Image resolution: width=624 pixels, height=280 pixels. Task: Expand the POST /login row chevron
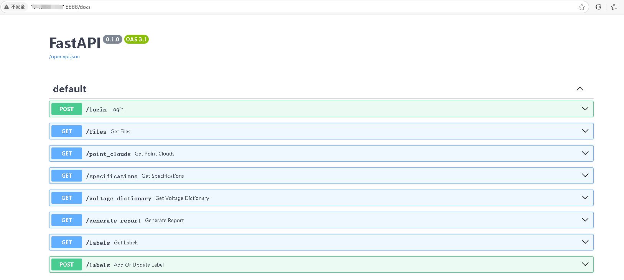[585, 109]
